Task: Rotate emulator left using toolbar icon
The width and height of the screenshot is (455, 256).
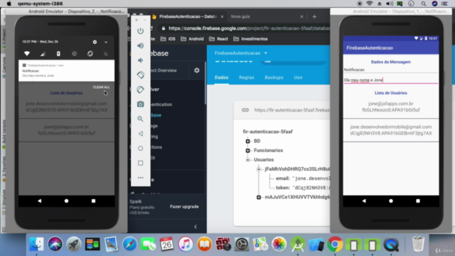Action: 141,75
